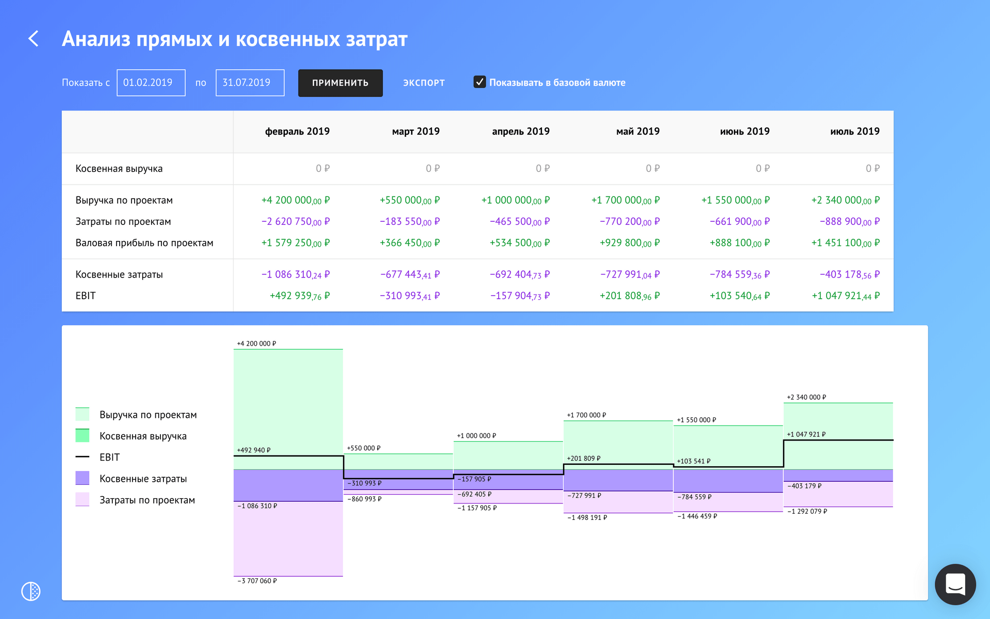
Task: Click the +4 200 000,00 ₽ table cell
Action: point(295,200)
